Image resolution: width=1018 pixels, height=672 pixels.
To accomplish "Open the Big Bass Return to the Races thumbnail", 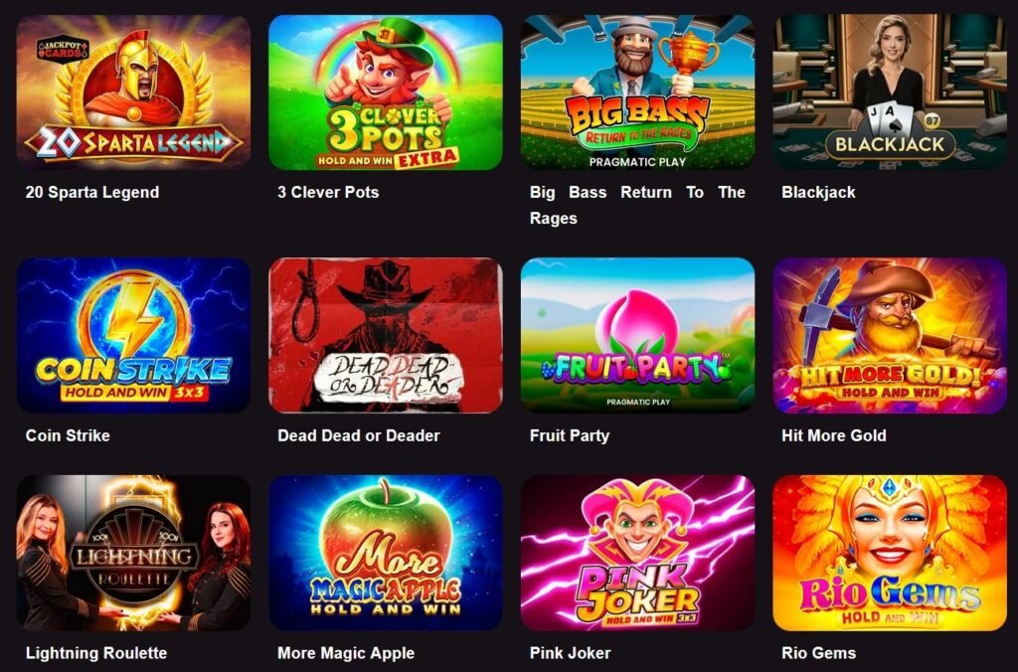I will pos(637,92).
